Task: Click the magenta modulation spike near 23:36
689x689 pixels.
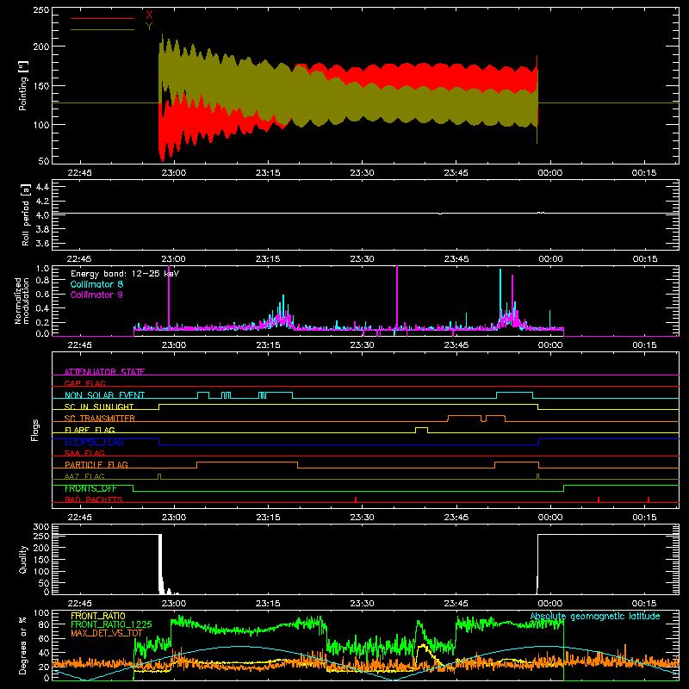Action: coord(397,296)
